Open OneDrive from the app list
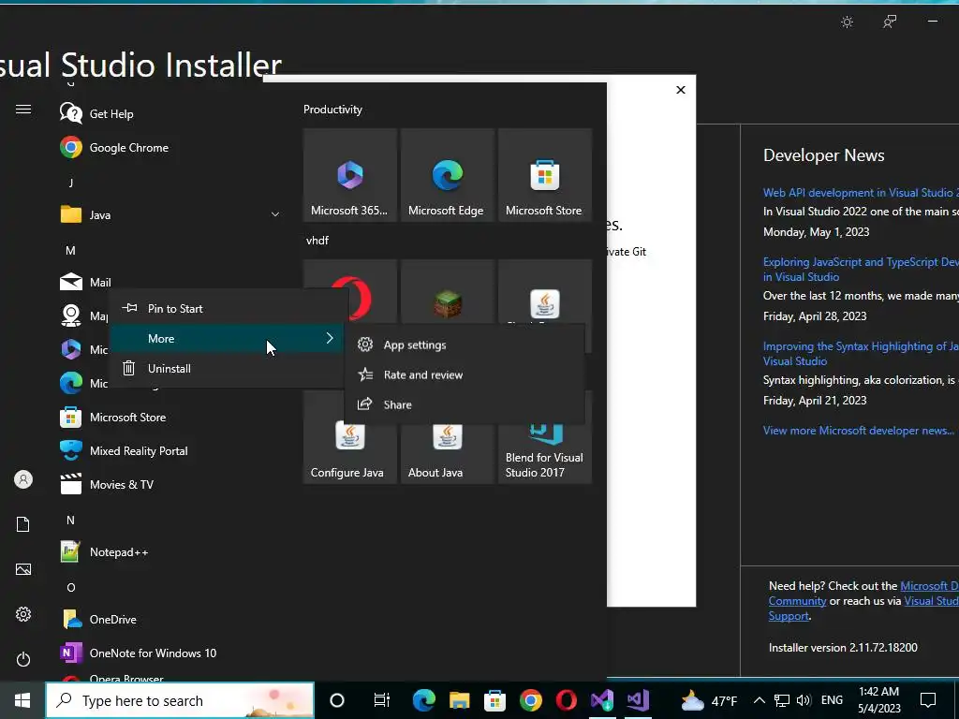Viewport: 959px width, 719px height. pyautogui.click(x=112, y=620)
